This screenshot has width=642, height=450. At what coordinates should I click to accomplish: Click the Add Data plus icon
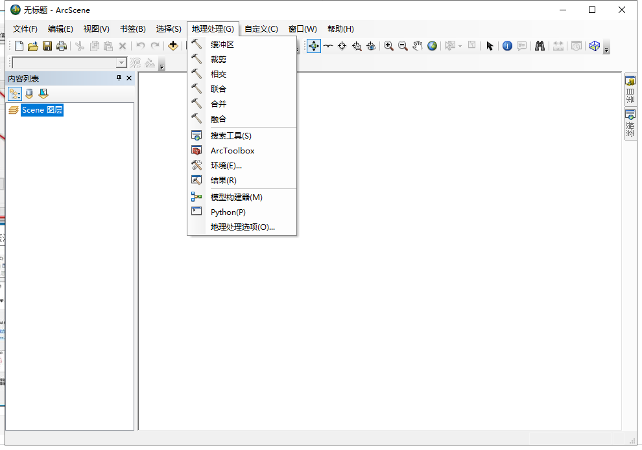click(172, 45)
